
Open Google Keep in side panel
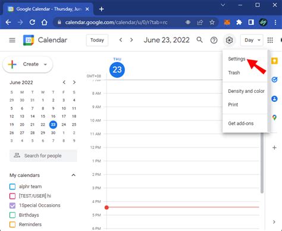click(274, 61)
